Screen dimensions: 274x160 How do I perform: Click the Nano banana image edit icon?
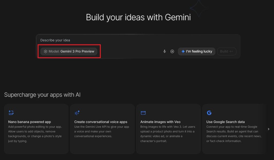pyautogui.click(x=11, y=113)
